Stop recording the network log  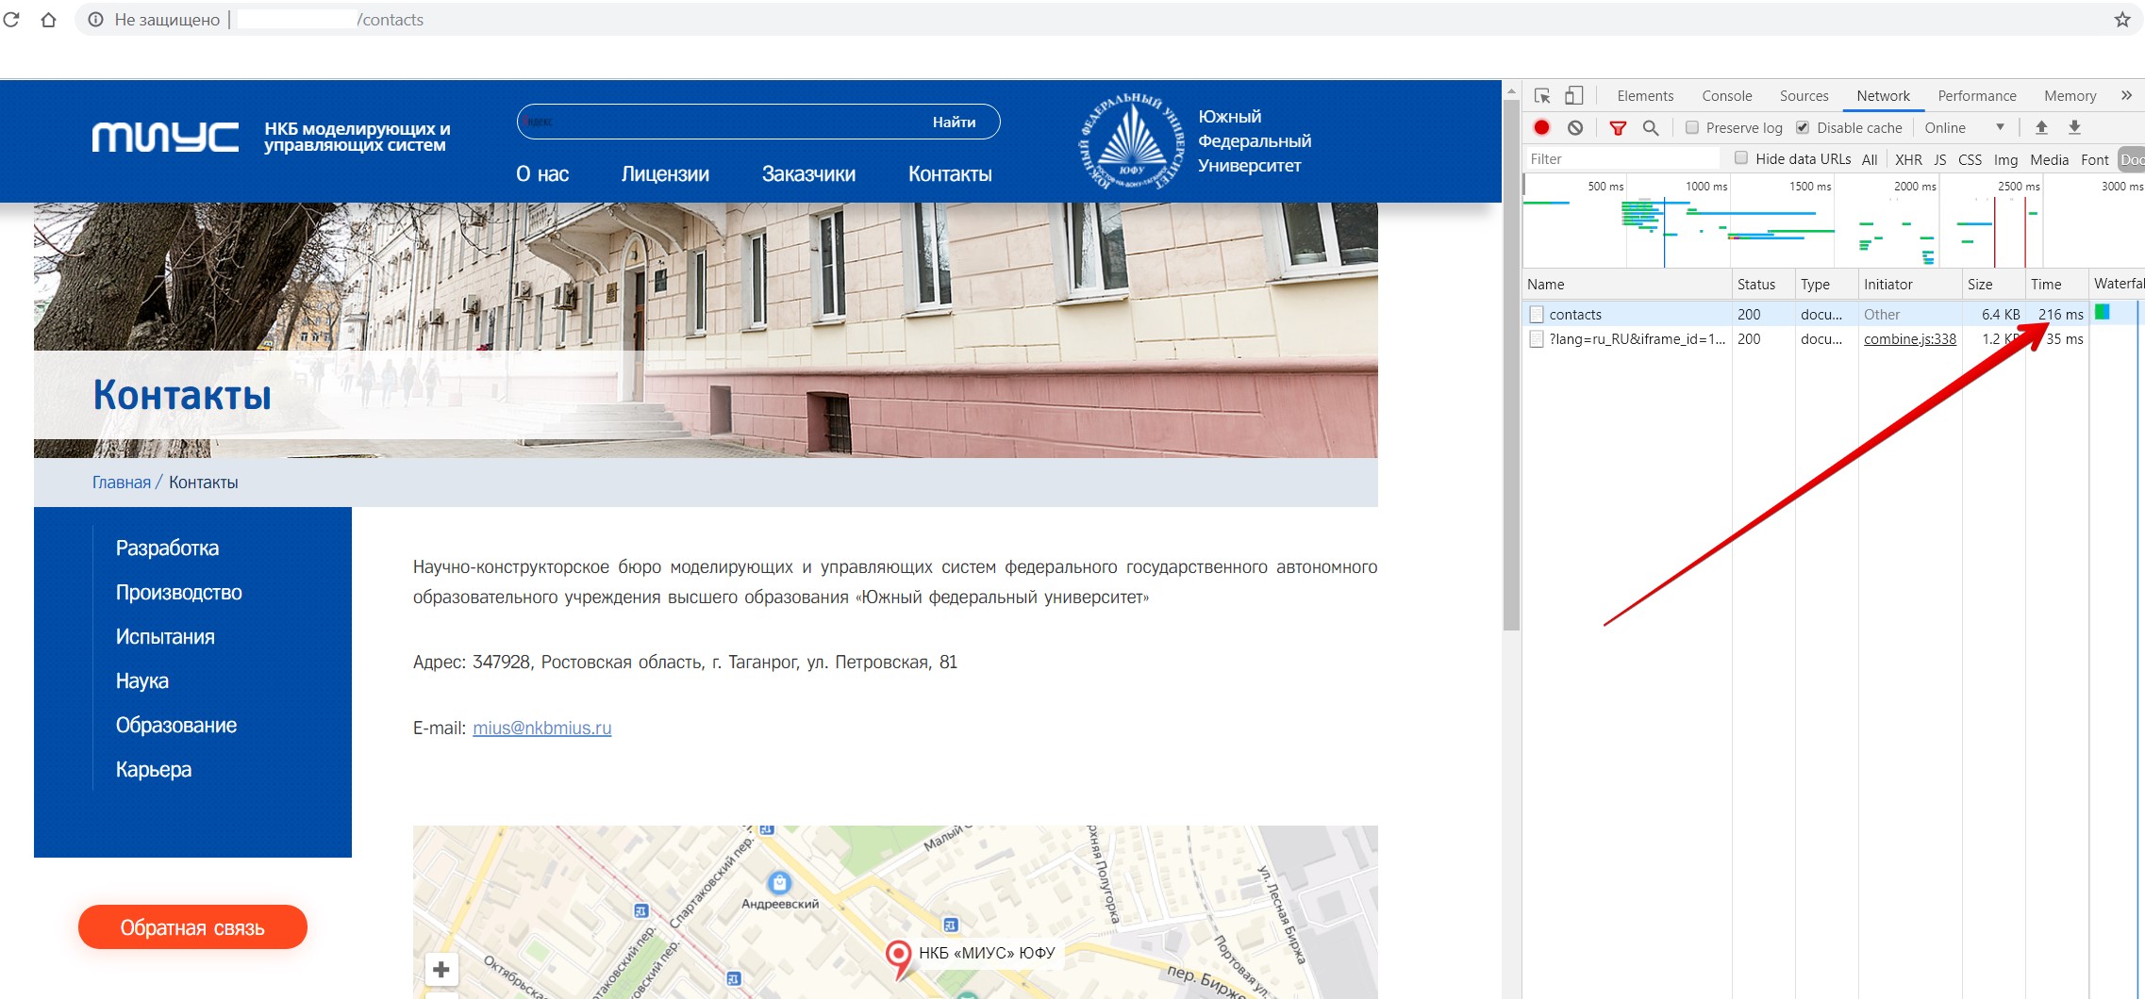[x=1542, y=128]
